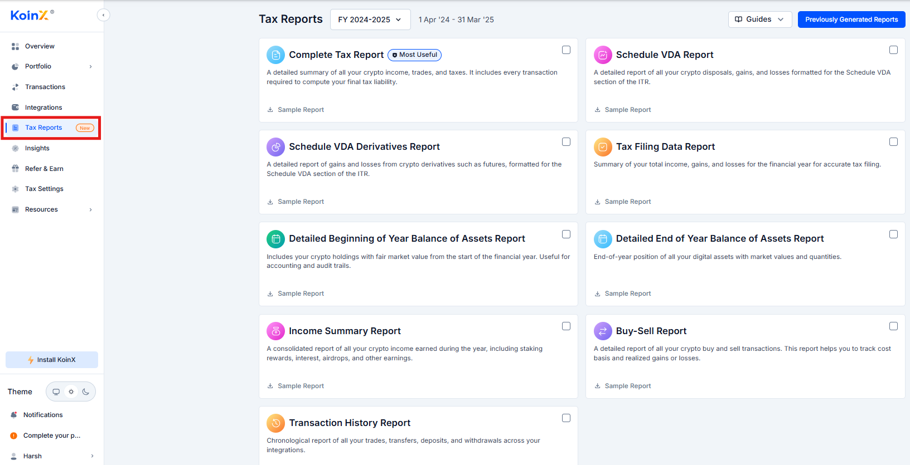Open the Guides dropdown
The width and height of the screenshot is (910, 465).
click(x=760, y=19)
